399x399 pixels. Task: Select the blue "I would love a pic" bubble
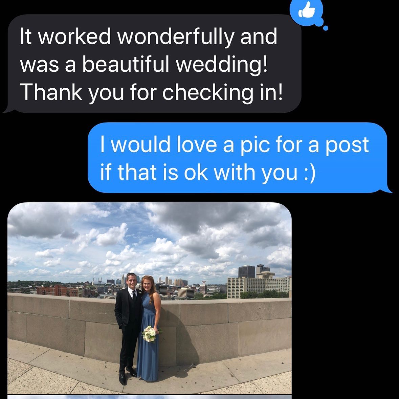click(x=239, y=157)
